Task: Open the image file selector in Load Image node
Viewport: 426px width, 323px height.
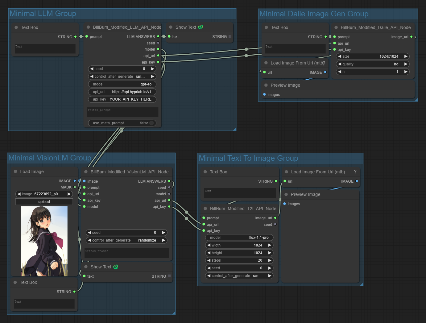Action: pyautogui.click(x=44, y=194)
